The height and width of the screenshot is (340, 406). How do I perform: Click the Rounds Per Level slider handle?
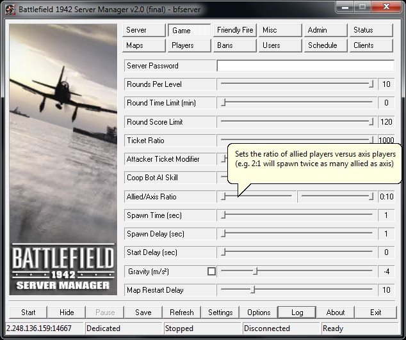371,84
